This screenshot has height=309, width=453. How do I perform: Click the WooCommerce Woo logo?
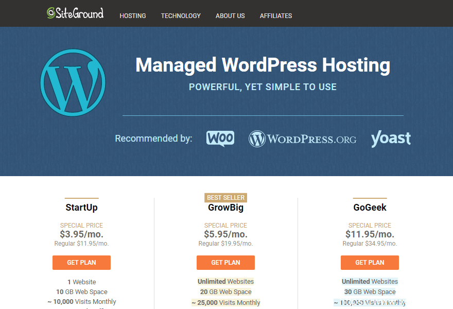[220, 138]
